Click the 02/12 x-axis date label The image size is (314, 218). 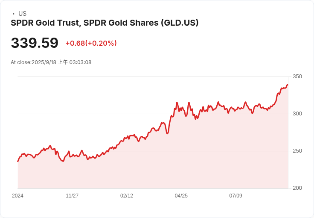(x=127, y=196)
